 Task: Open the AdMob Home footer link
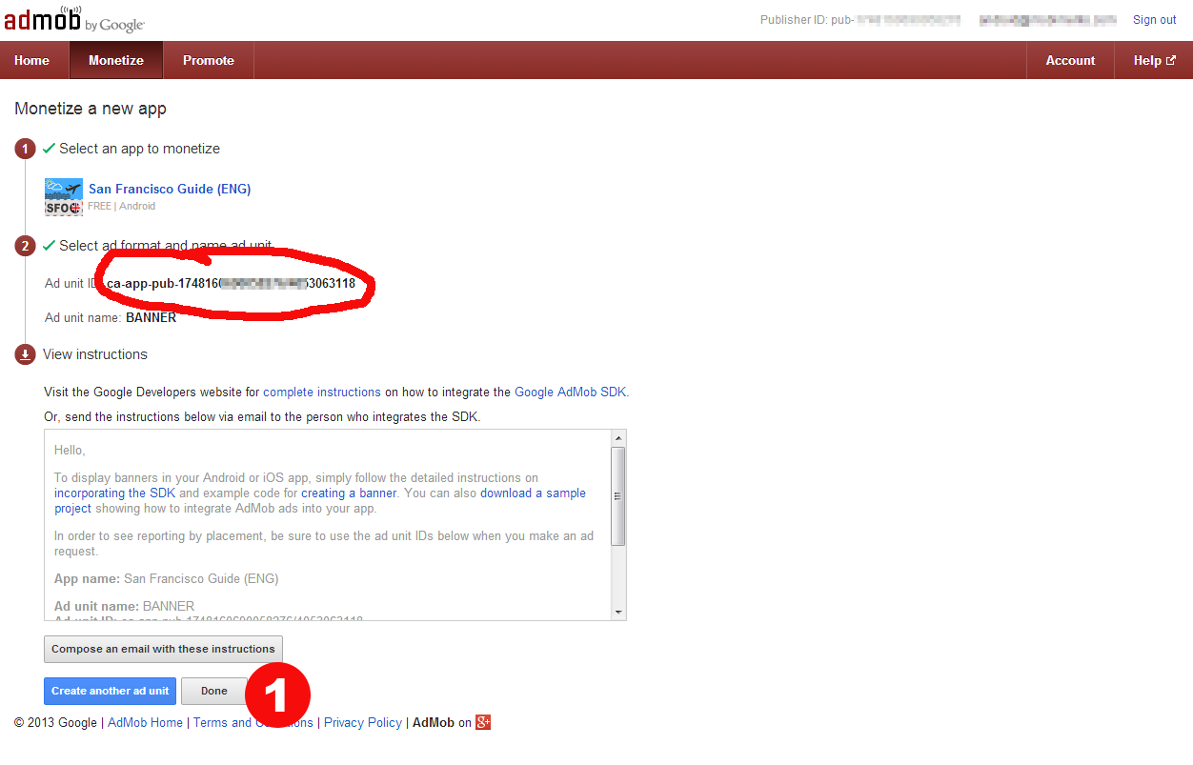[145, 722]
